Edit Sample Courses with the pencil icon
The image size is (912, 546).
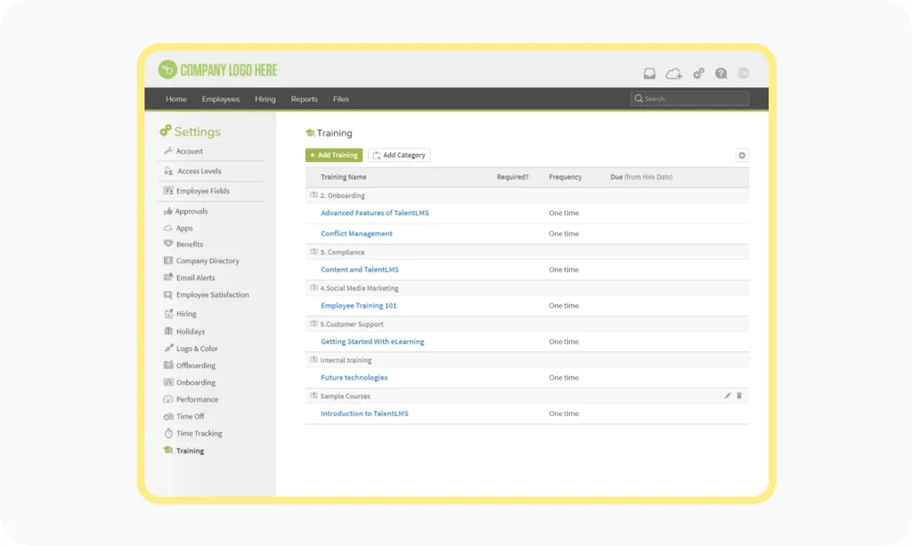[x=728, y=396]
